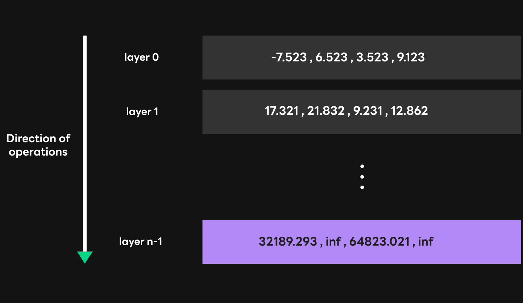Click the value 9.231 in layer 1
Image resolution: width=523 pixels, height=303 pixels.
(x=368, y=111)
